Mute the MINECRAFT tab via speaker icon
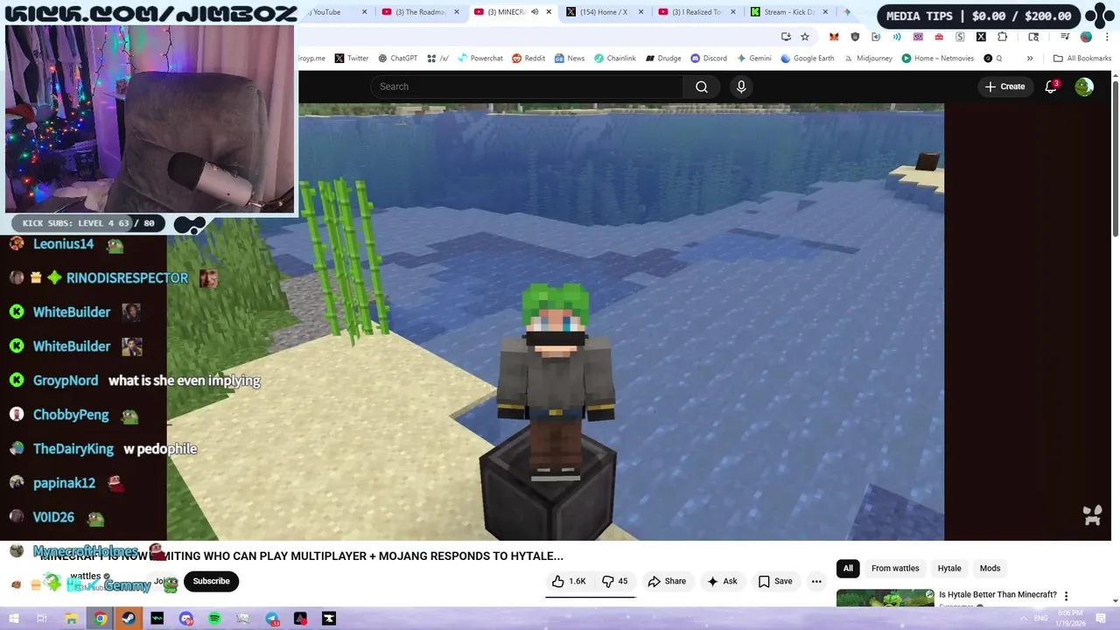 (x=535, y=12)
